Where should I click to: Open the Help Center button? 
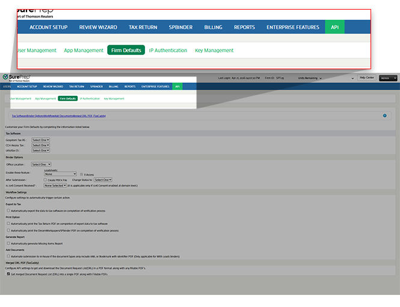(366, 78)
